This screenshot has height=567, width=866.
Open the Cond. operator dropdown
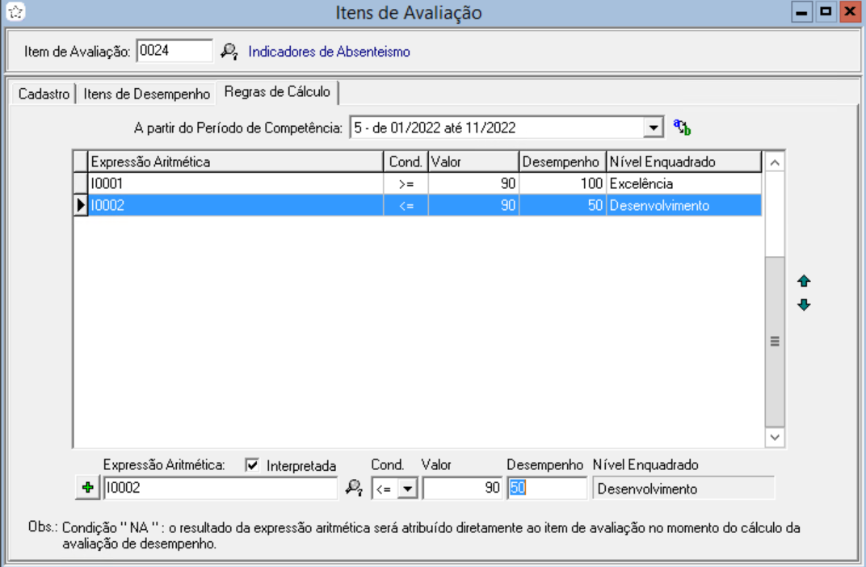pyautogui.click(x=408, y=488)
